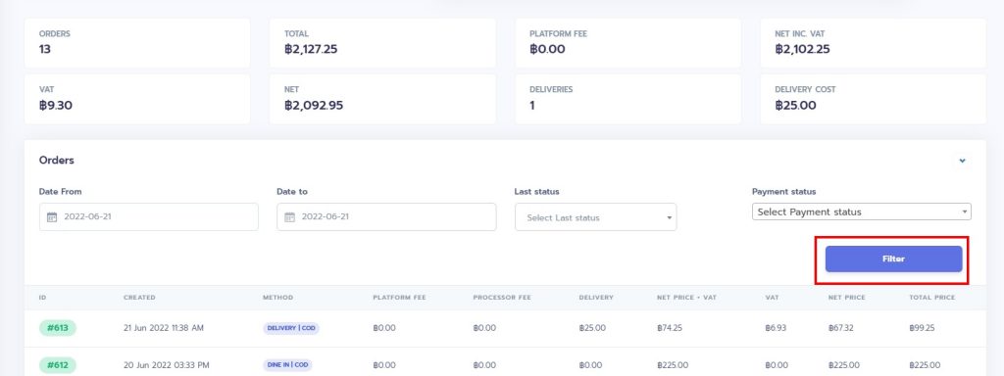Sort by the CREATED column header
The width and height of the screenshot is (1004, 376).
(x=139, y=298)
